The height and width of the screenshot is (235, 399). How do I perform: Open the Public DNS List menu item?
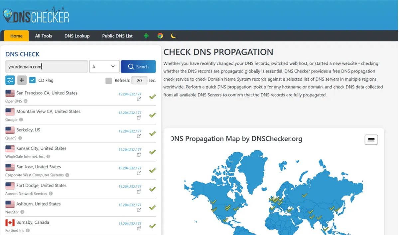pos(117,36)
